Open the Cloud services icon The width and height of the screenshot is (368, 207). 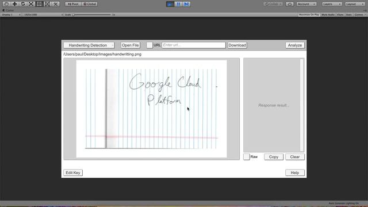tap(290, 4)
